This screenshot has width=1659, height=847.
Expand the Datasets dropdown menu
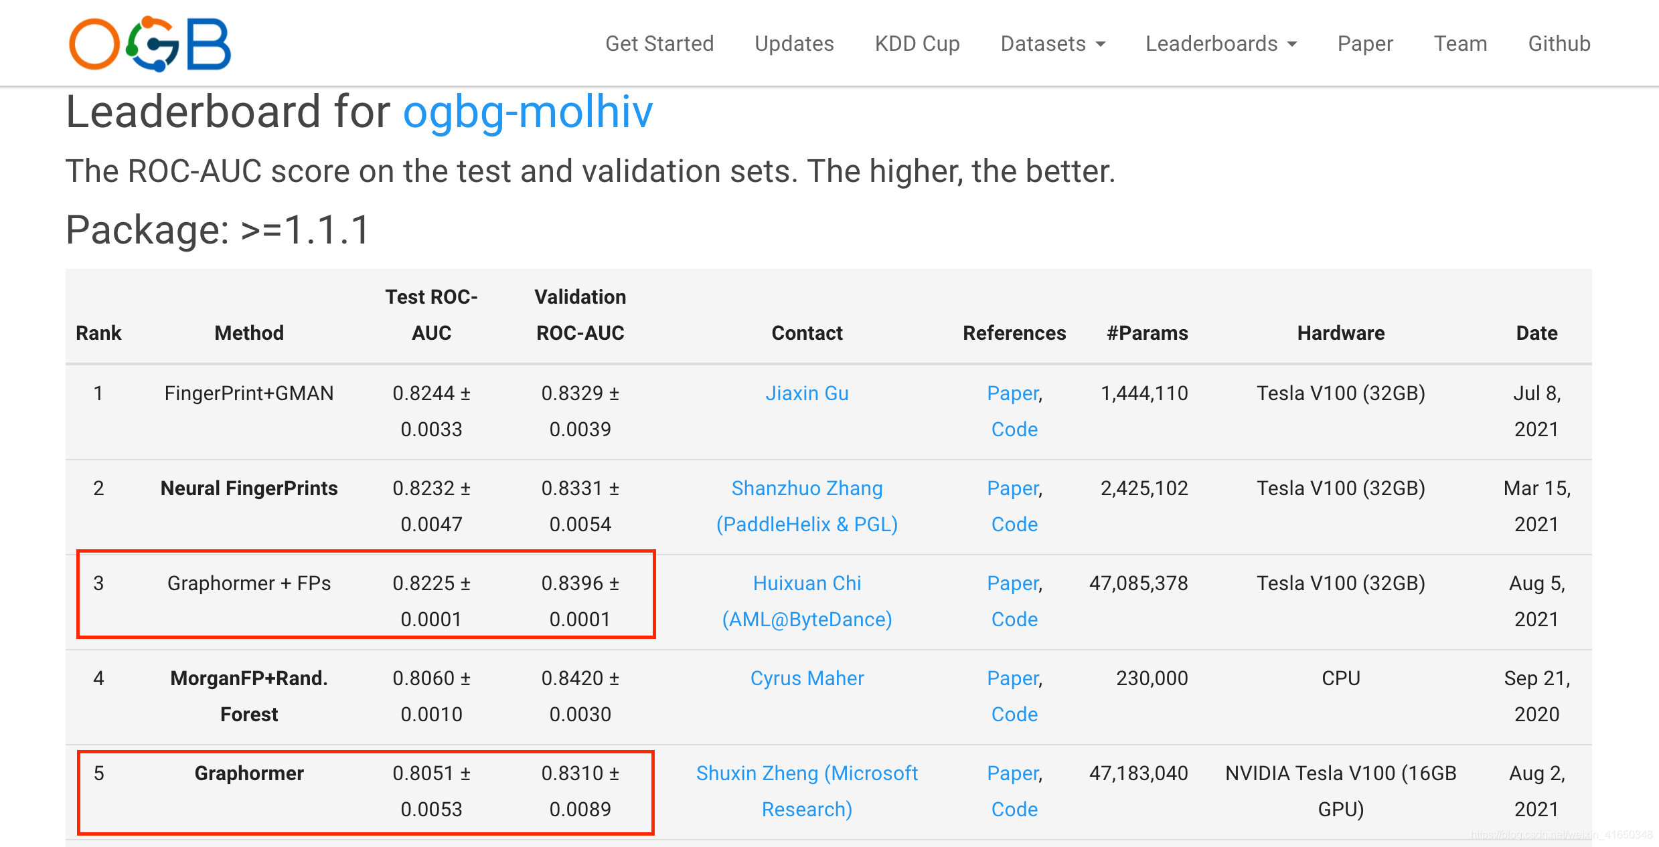1052,43
